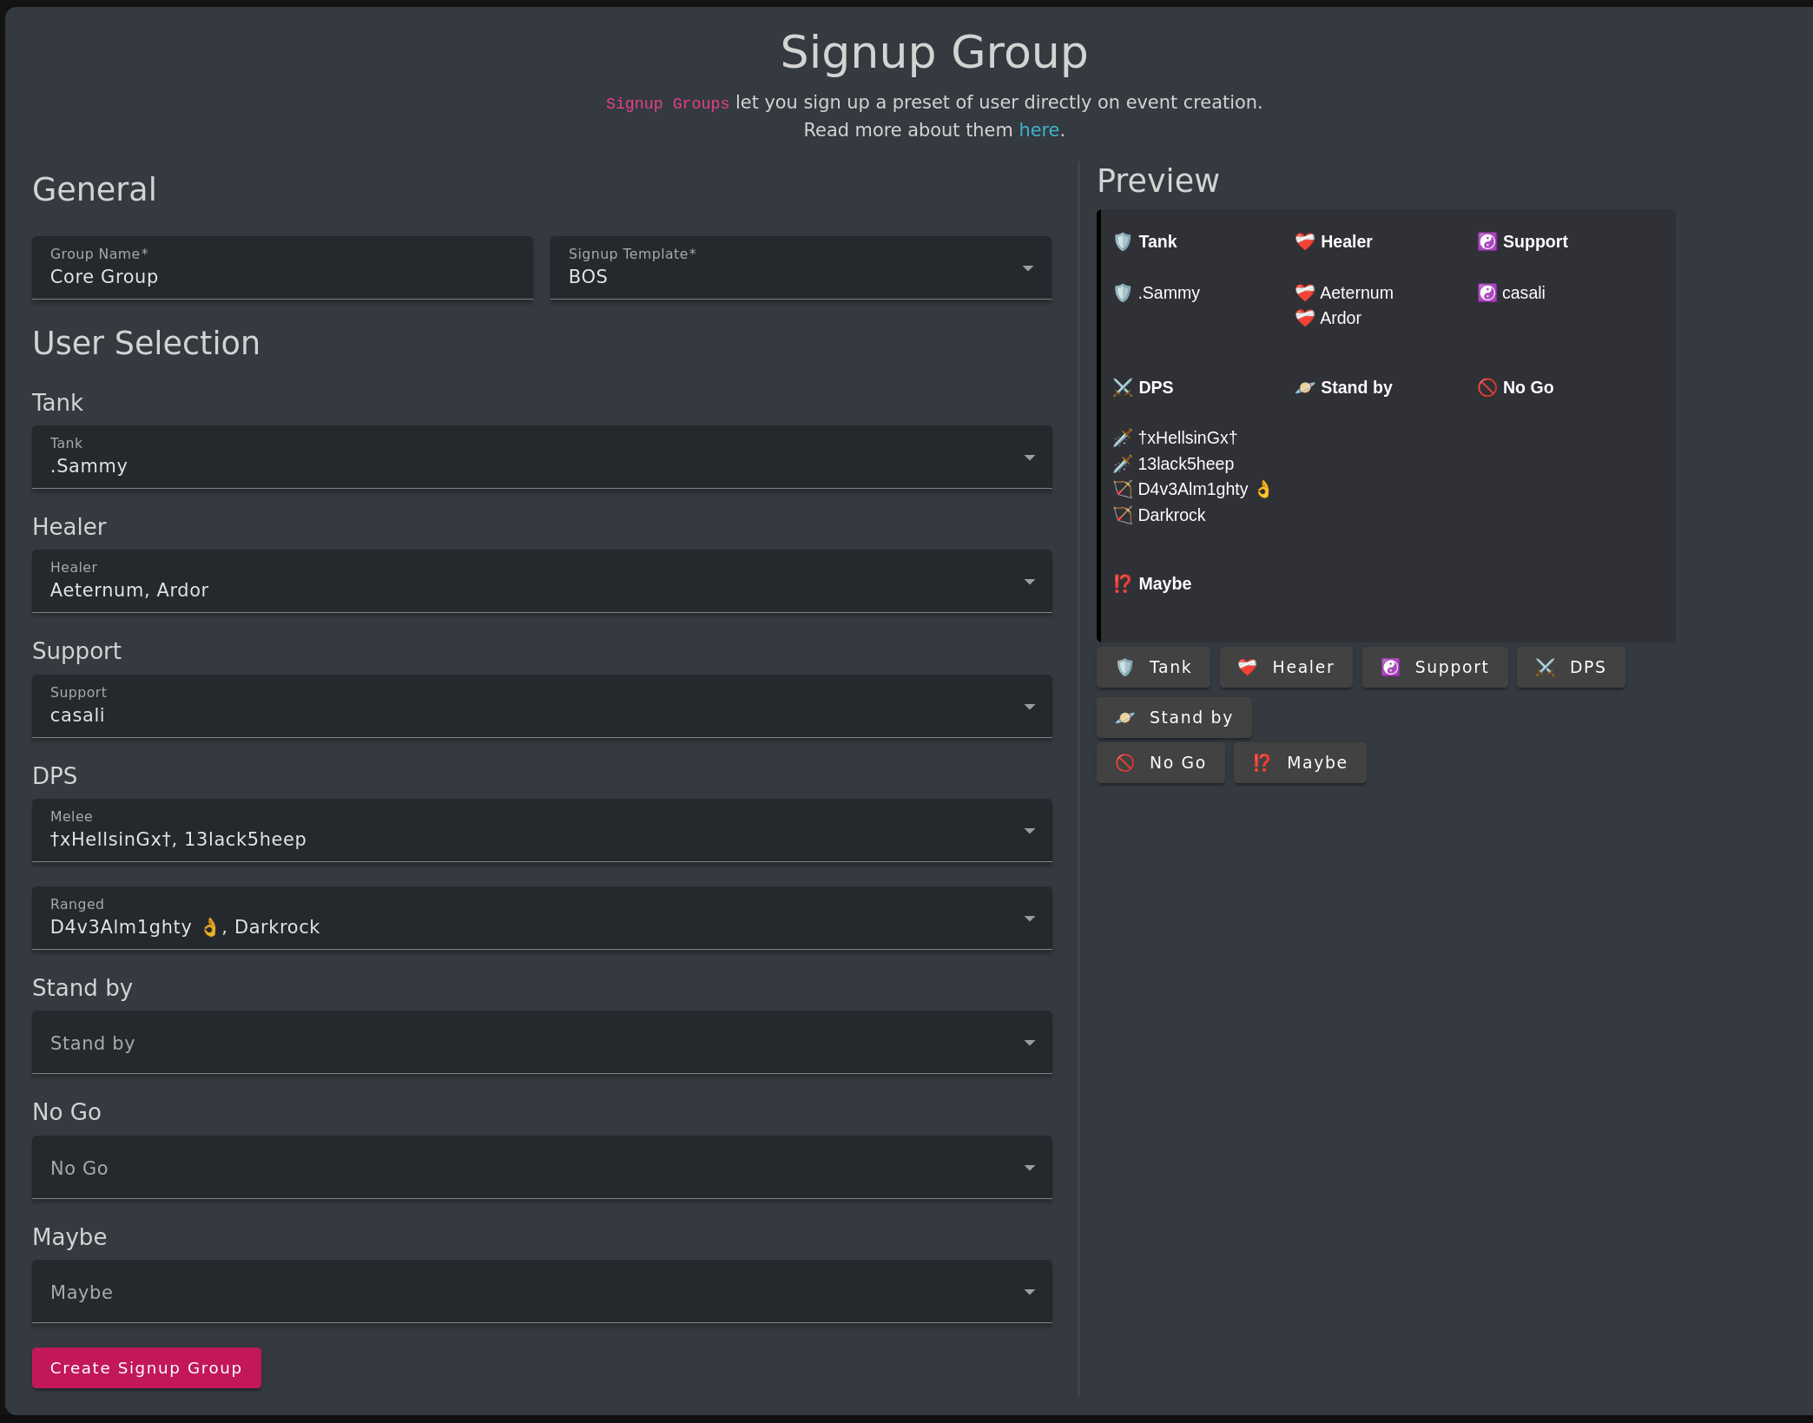Click the shield icon on Tank button

click(x=1124, y=667)
